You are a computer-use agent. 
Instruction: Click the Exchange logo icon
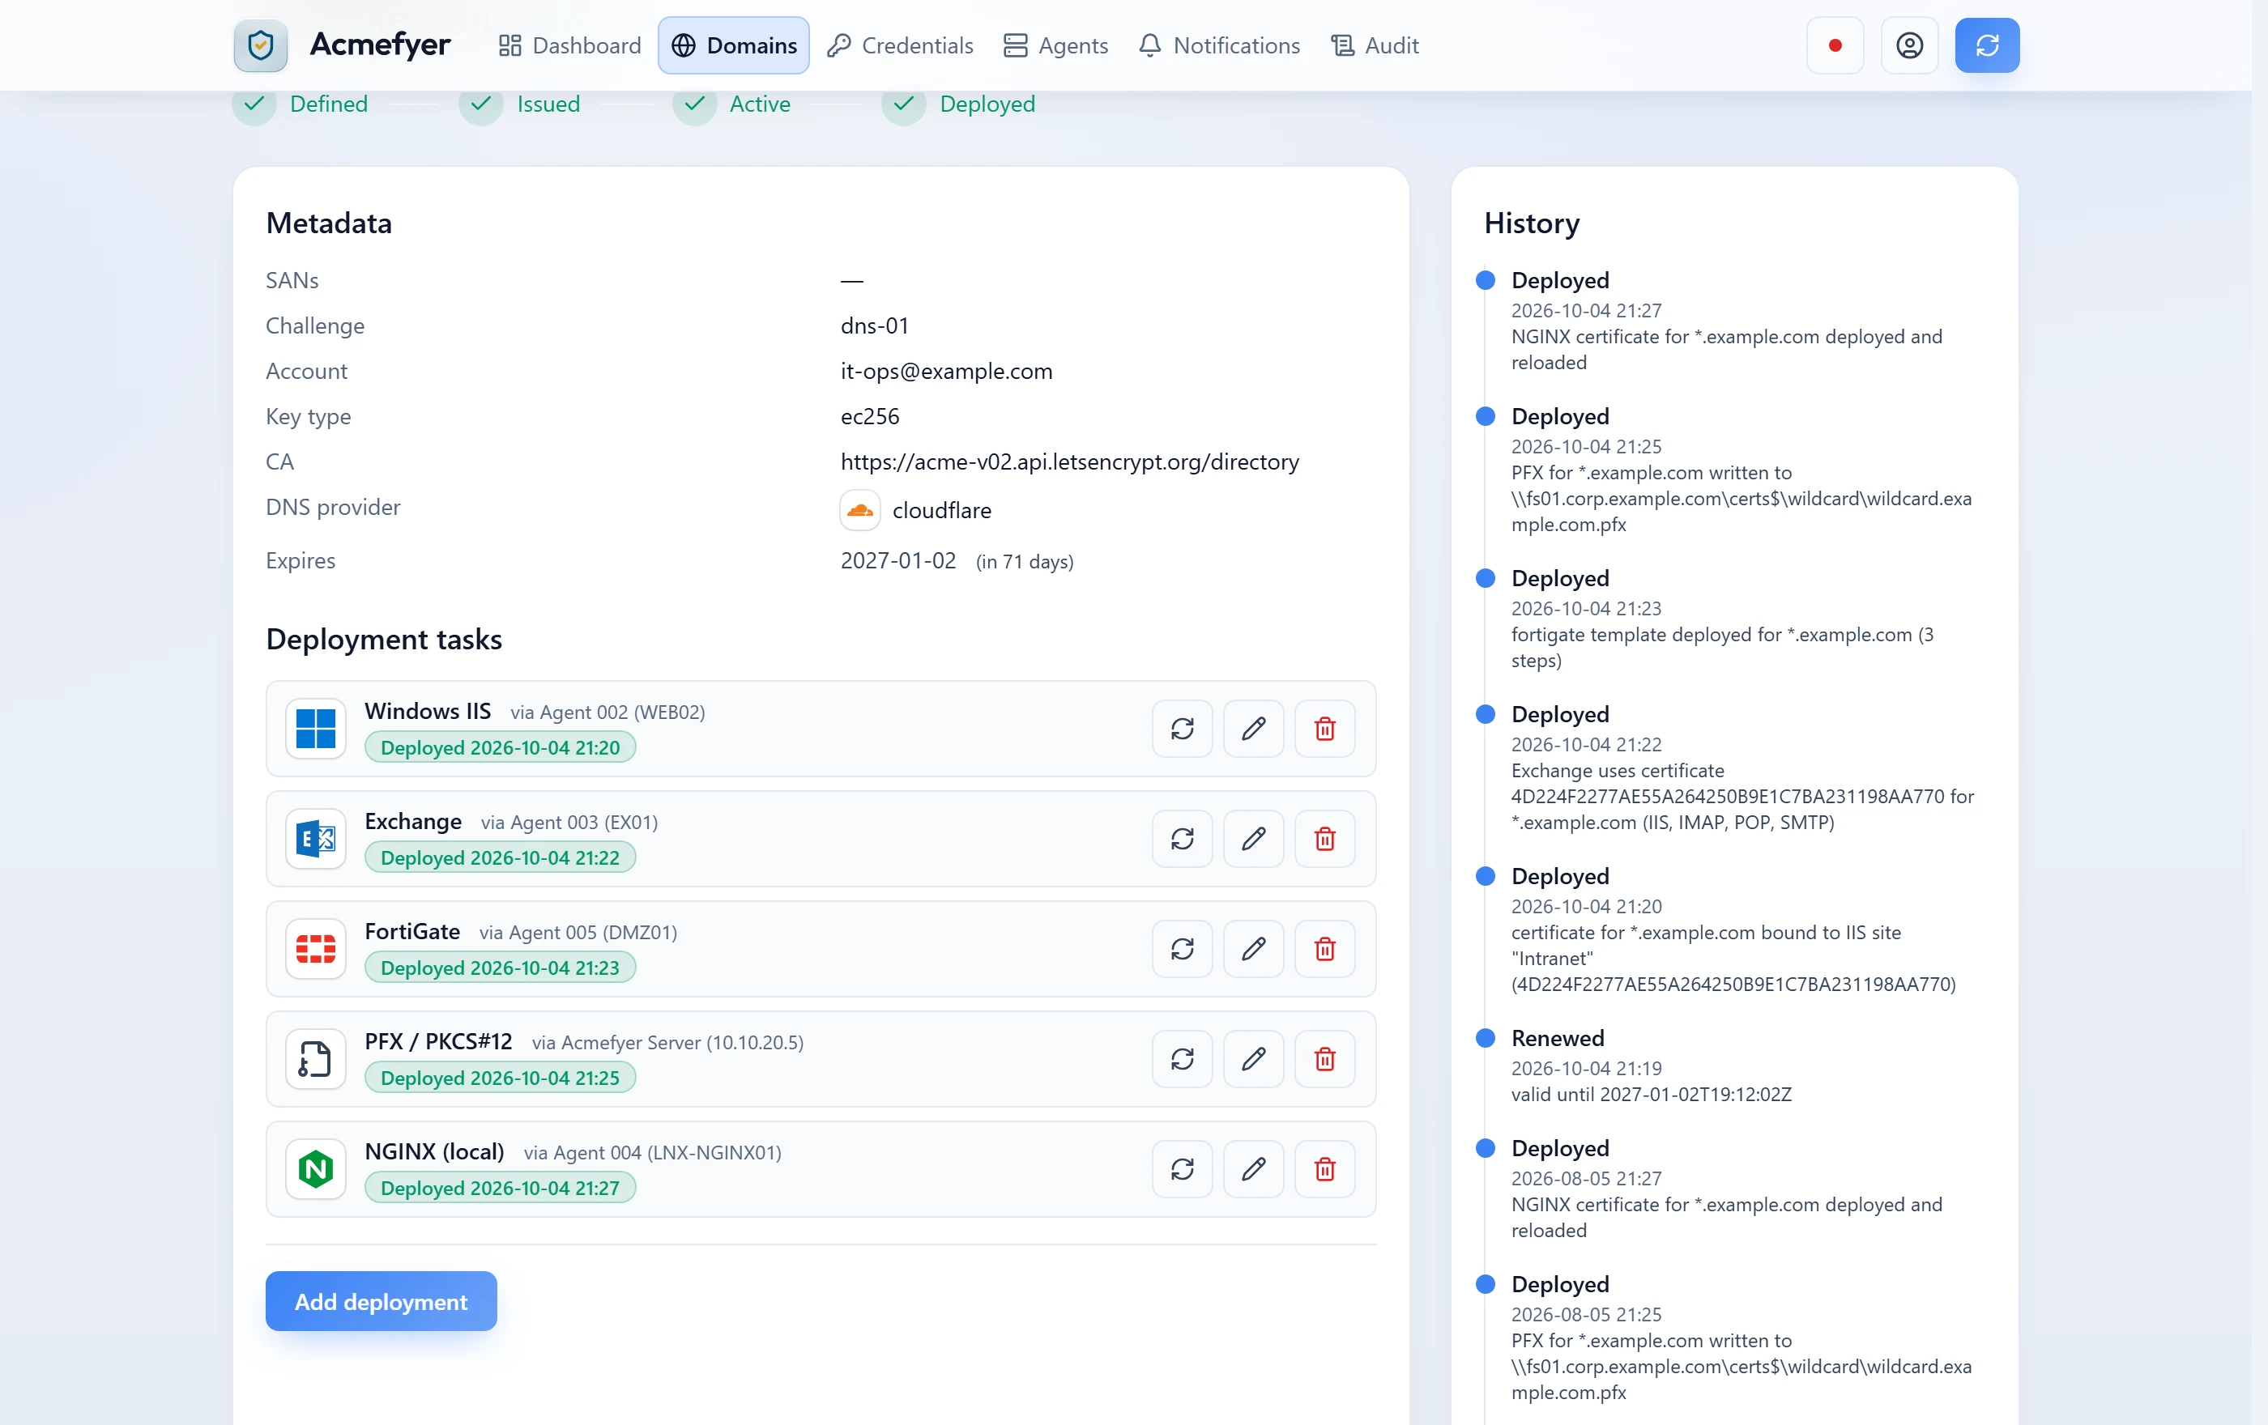click(316, 839)
